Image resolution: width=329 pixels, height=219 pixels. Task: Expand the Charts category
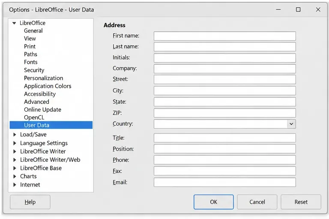pyautogui.click(x=15, y=176)
